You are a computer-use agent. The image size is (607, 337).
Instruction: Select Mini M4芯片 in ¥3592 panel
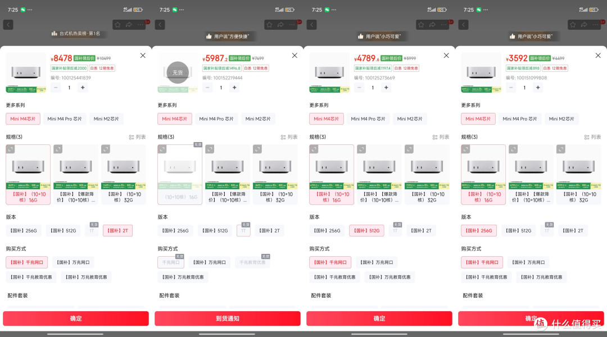click(478, 119)
